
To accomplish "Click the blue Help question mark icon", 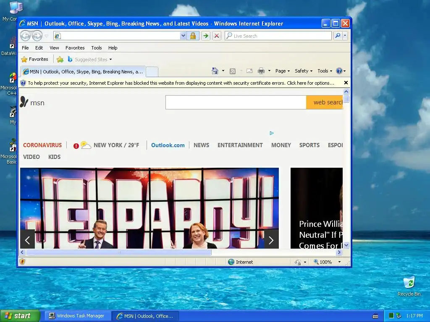I will pos(339,71).
